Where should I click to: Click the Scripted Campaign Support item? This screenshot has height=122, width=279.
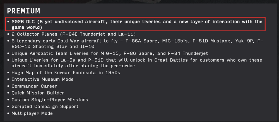[45, 106]
